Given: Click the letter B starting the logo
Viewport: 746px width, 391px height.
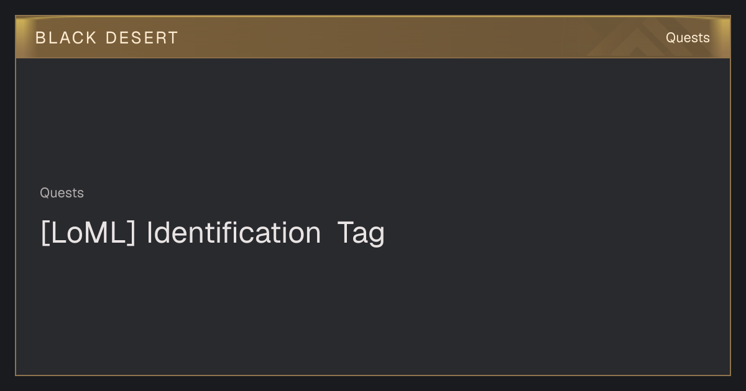Looking at the screenshot, I should coord(40,38).
